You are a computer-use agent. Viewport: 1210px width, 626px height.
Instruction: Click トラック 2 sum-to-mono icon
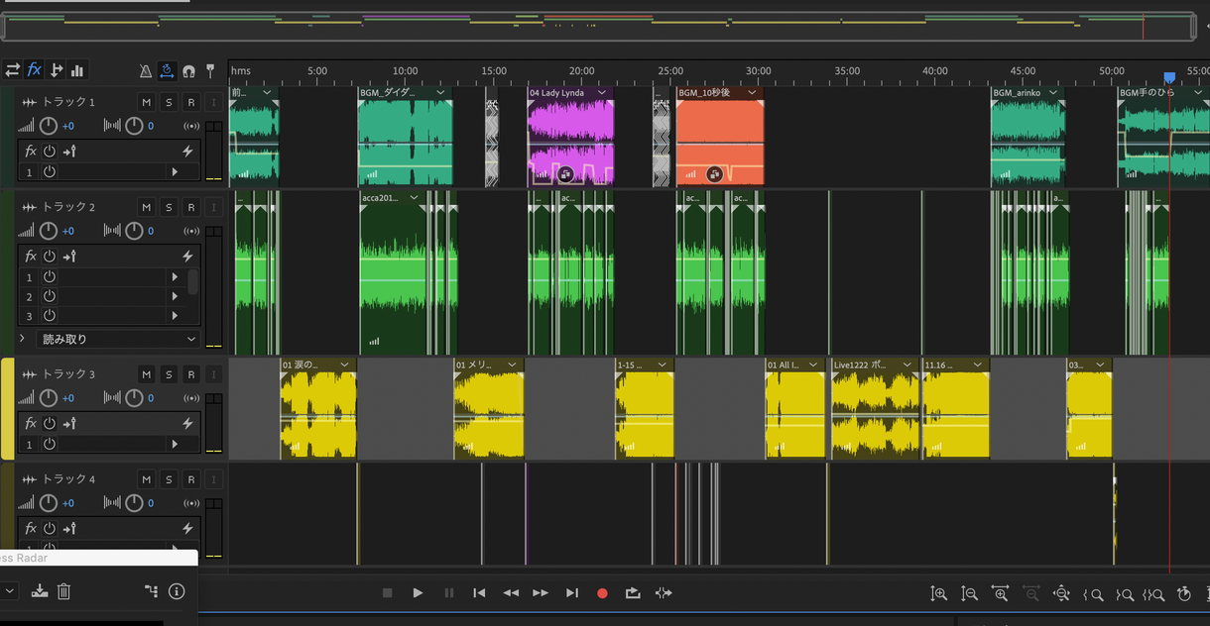coord(192,231)
